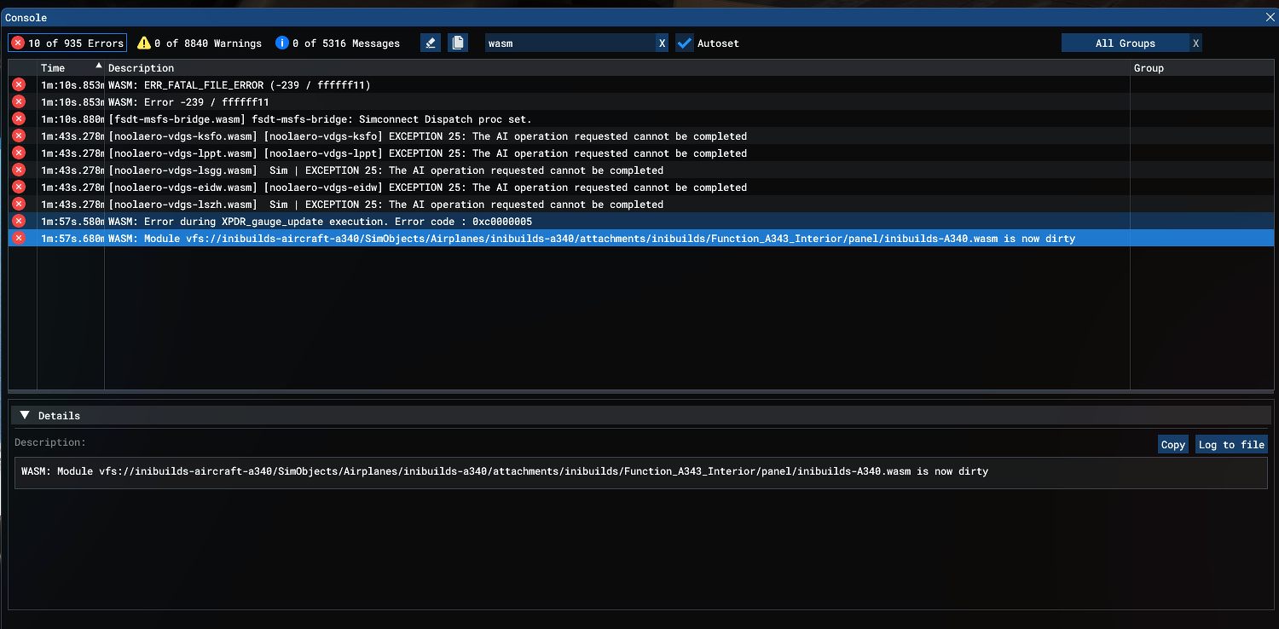Image resolution: width=1279 pixels, height=629 pixels.
Task: Clear the All Groups filter with X
Action: (x=1195, y=43)
